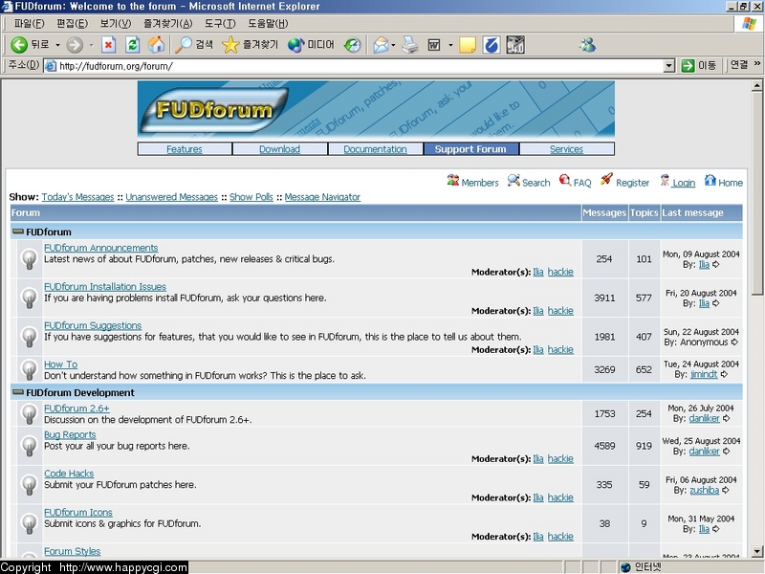Click the scrollbar up arrow
This screenshot has height=574, width=765.
(x=756, y=85)
